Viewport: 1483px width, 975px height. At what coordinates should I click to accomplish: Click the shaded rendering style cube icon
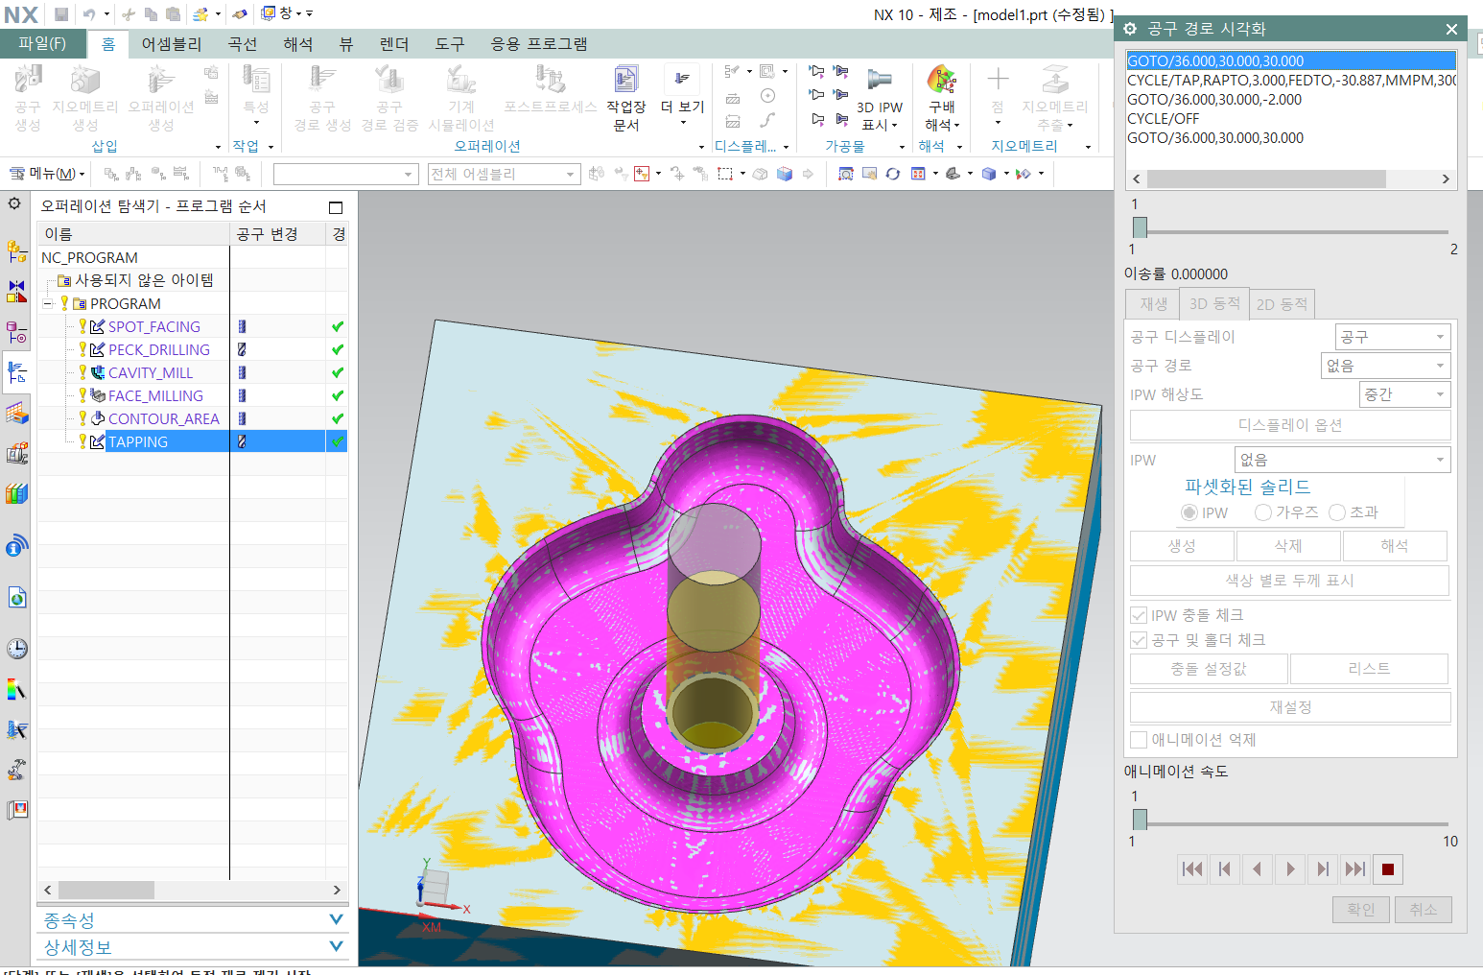click(x=989, y=174)
